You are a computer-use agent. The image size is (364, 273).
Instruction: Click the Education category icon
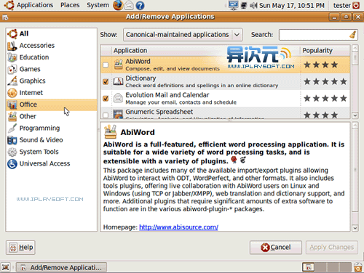(12, 57)
